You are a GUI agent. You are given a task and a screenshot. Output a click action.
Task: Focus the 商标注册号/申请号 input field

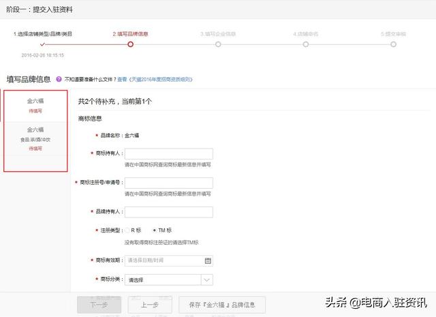click(169, 183)
